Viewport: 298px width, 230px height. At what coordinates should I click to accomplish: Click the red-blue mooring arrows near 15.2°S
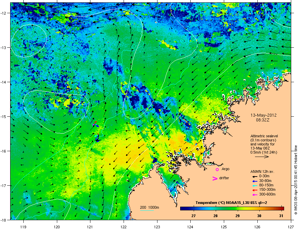pos(96,124)
